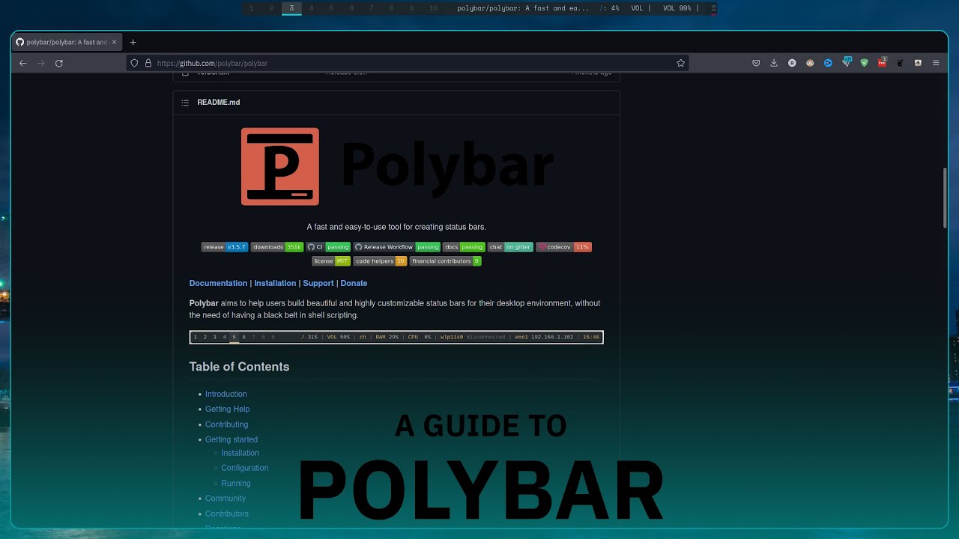The image size is (959, 539).
Task: Go forward to the next page
Action: click(x=40, y=63)
